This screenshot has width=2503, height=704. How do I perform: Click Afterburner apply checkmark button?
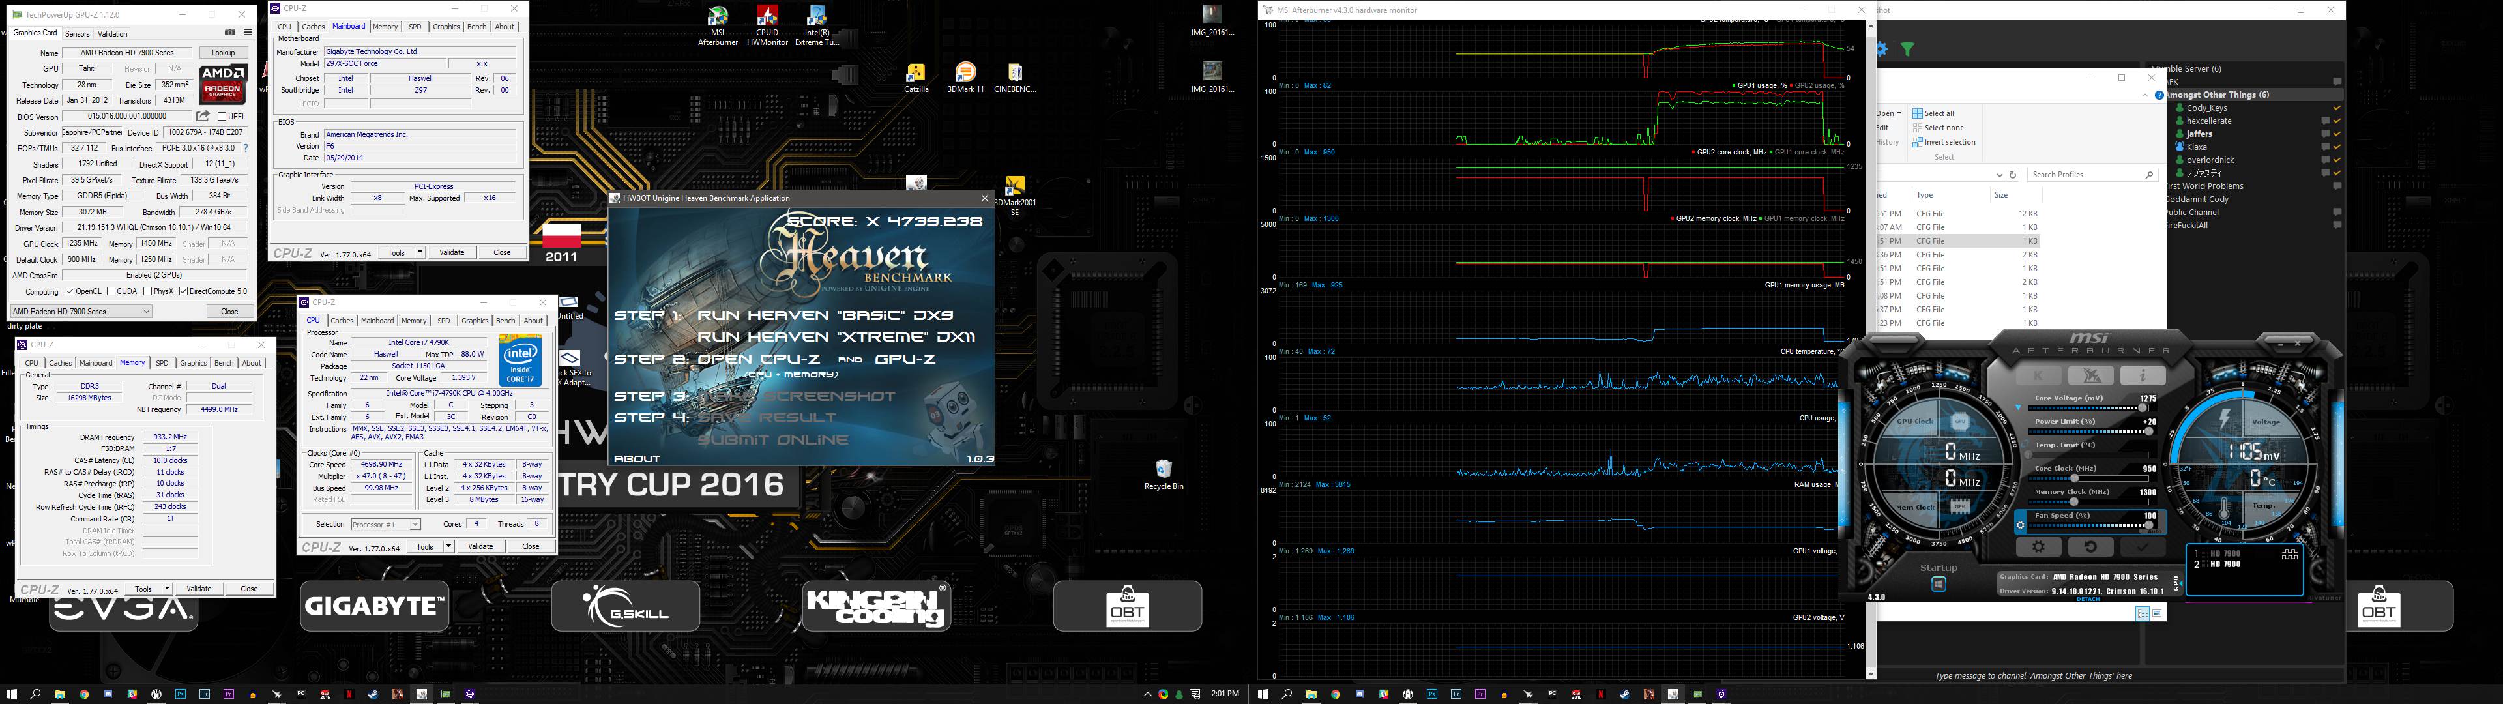click(x=2143, y=546)
